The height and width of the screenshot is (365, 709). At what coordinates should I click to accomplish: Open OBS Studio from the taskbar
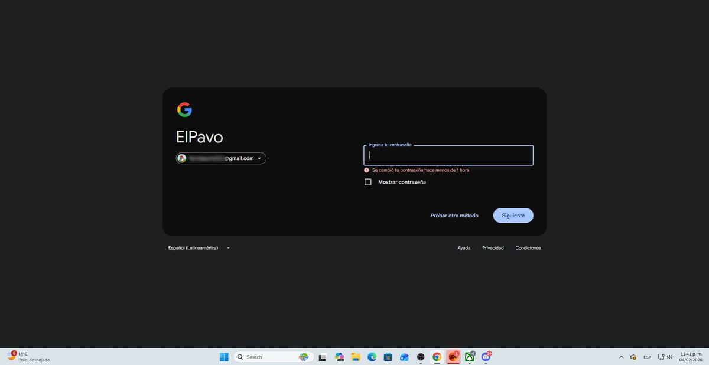(421, 357)
